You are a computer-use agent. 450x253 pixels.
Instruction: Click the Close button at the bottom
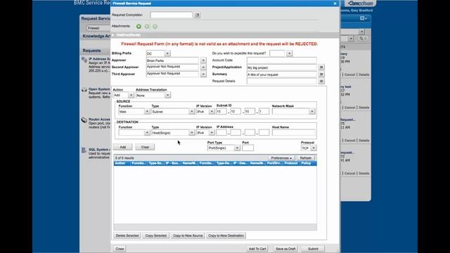(120, 249)
